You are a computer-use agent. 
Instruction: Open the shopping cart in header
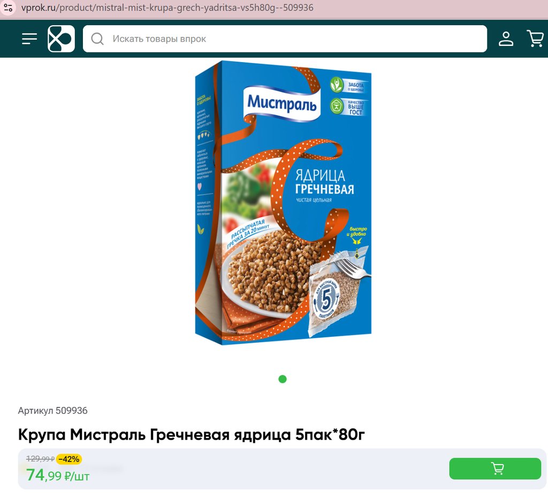tap(535, 38)
